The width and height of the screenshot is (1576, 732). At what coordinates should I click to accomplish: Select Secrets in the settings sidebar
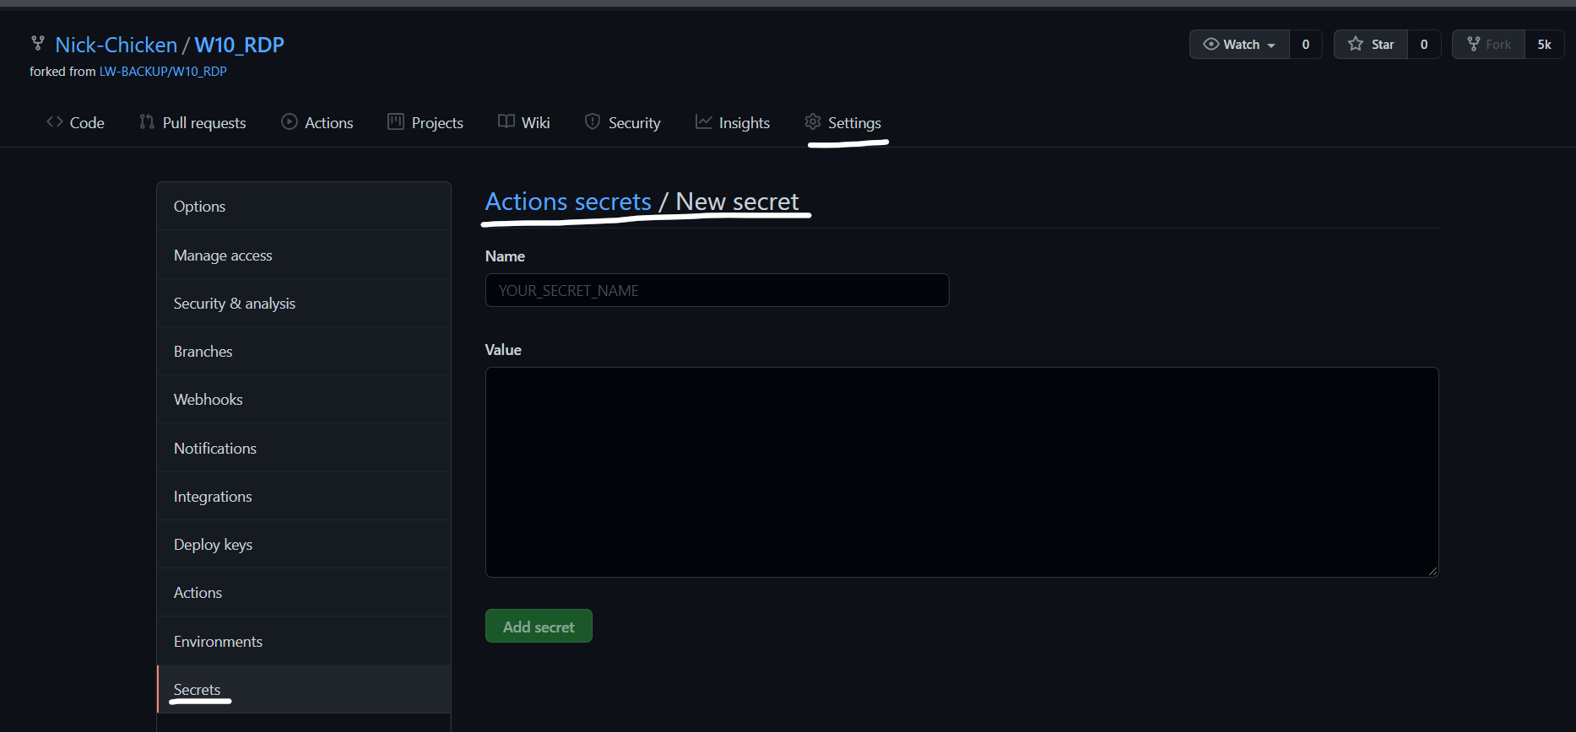[304, 689]
